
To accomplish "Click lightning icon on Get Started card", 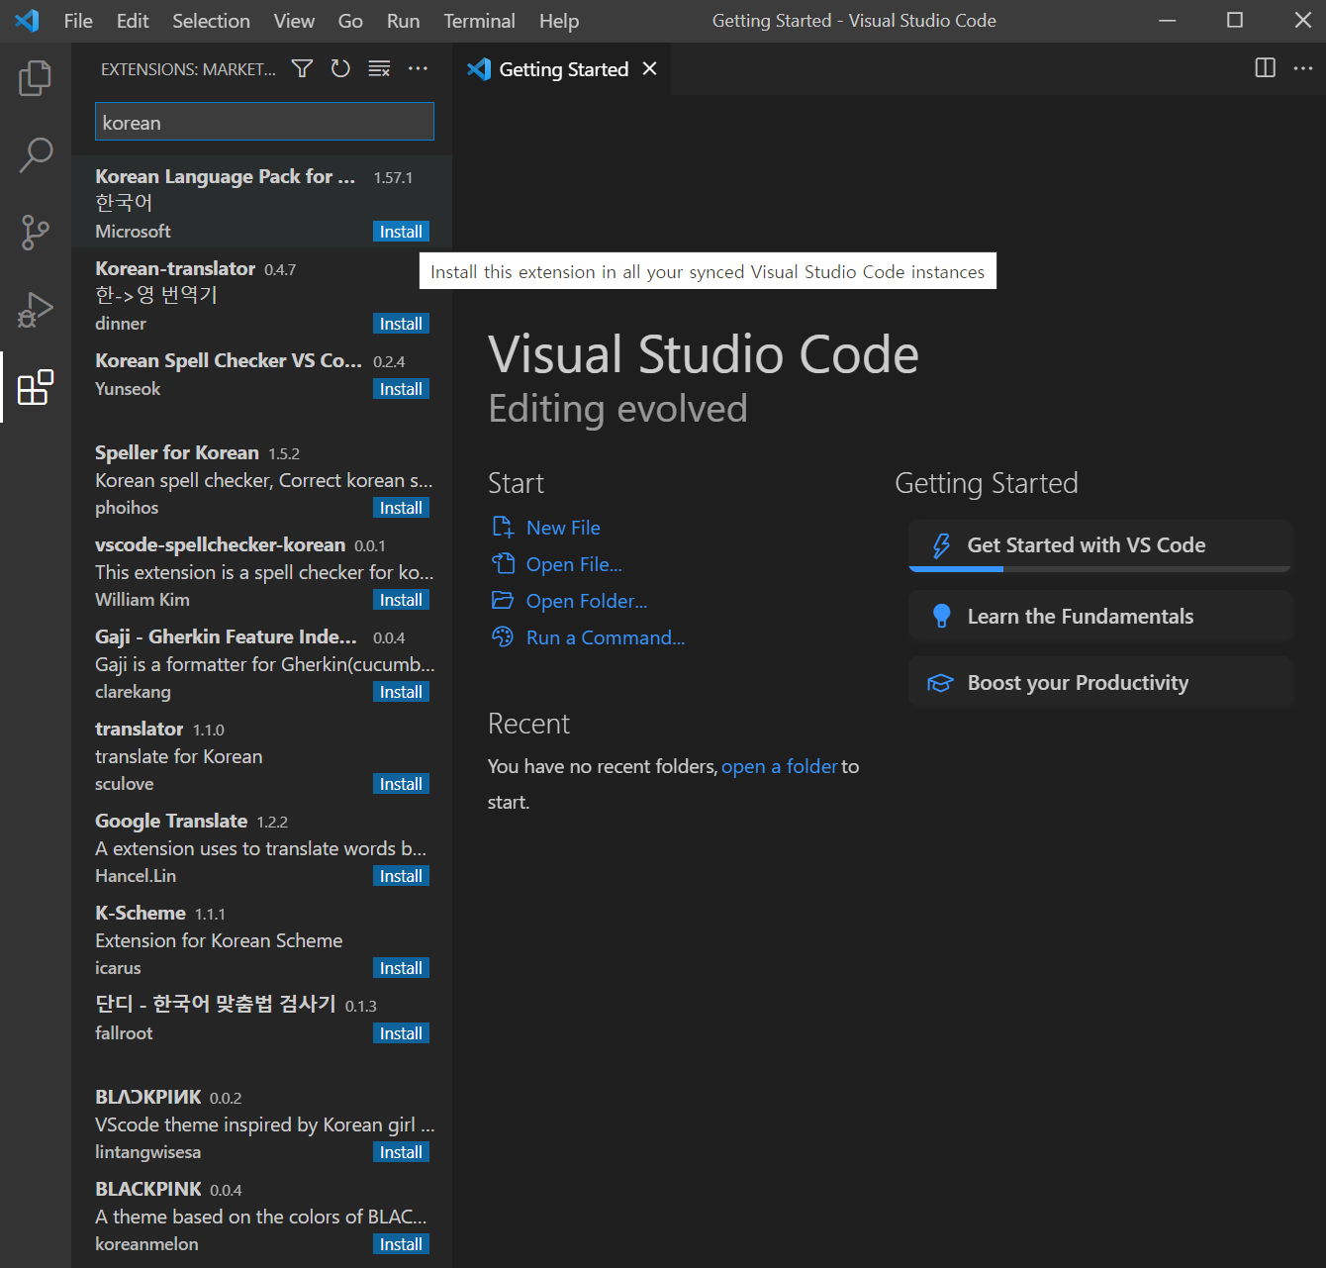I will pos(941,545).
